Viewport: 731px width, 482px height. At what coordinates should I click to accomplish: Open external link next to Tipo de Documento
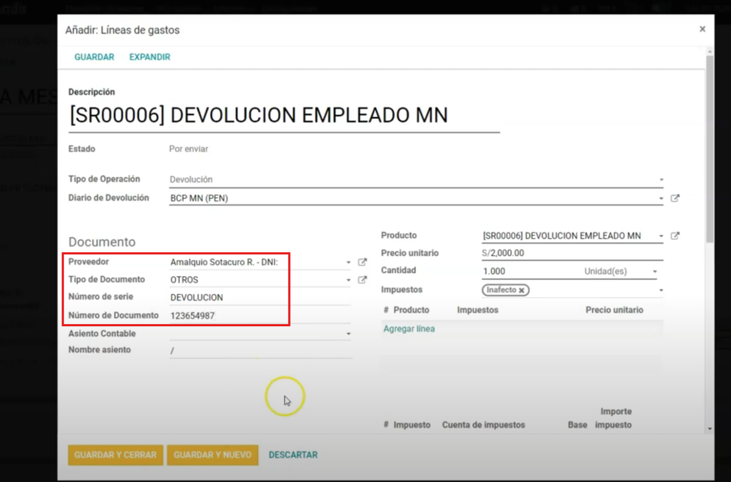(x=362, y=280)
